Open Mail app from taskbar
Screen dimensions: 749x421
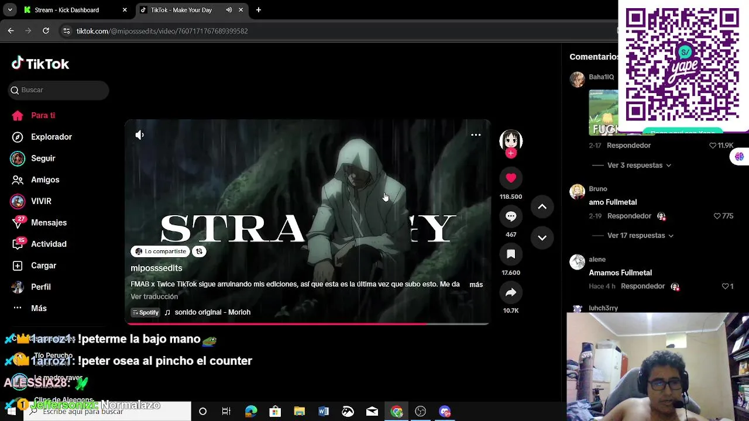click(x=372, y=412)
